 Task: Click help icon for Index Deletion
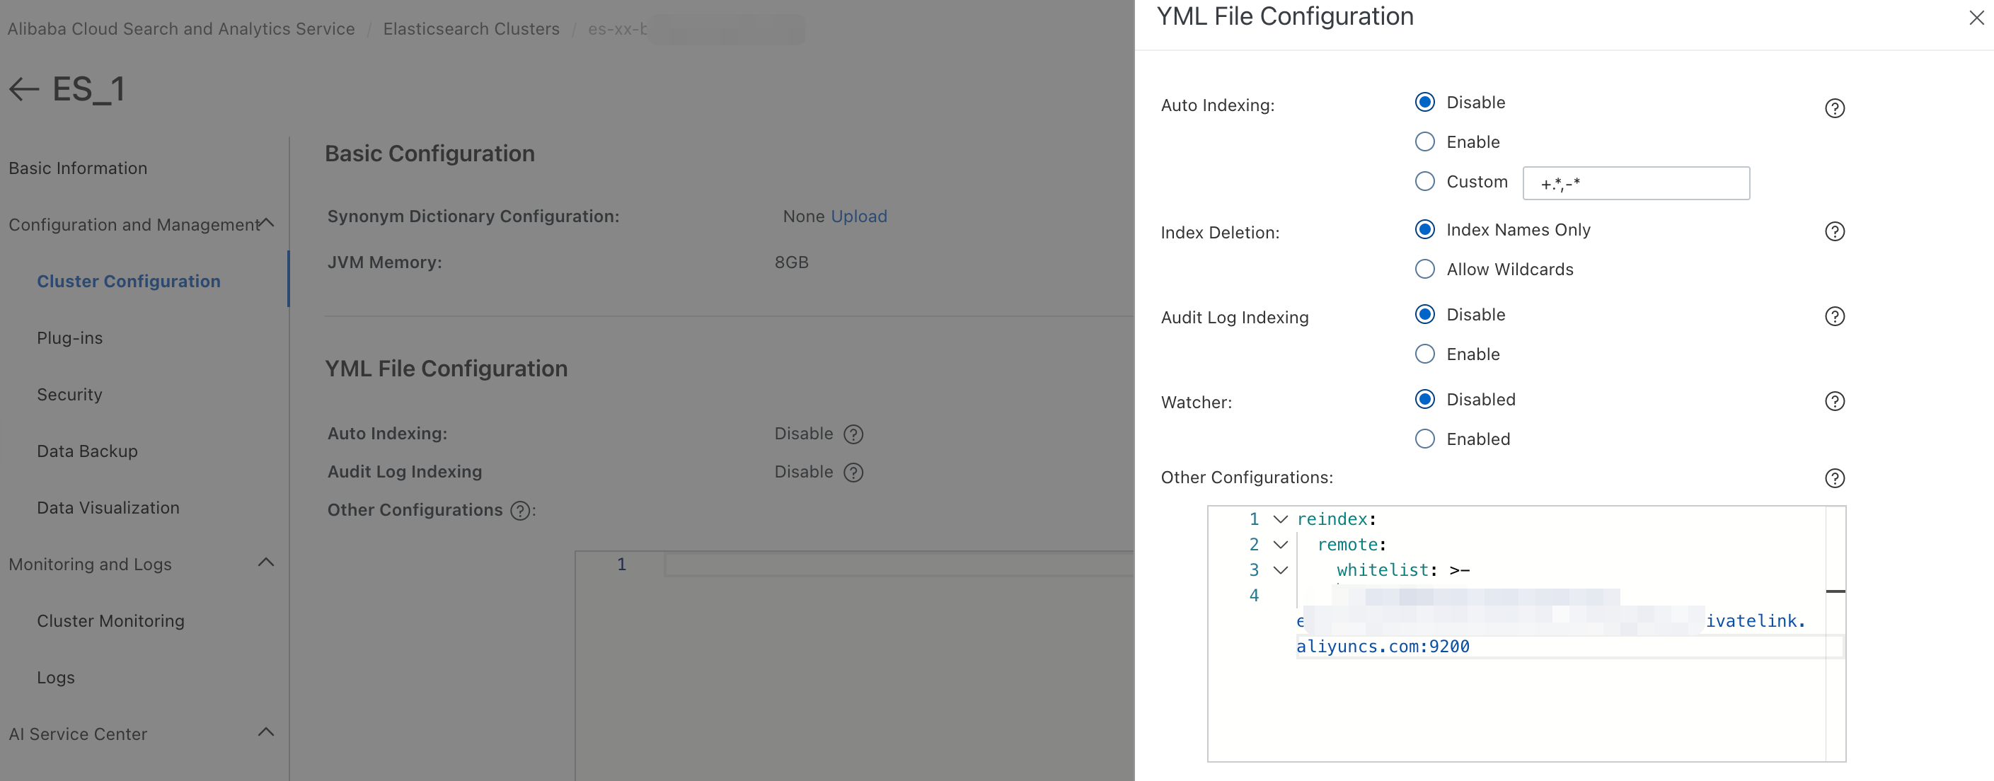(1834, 231)
